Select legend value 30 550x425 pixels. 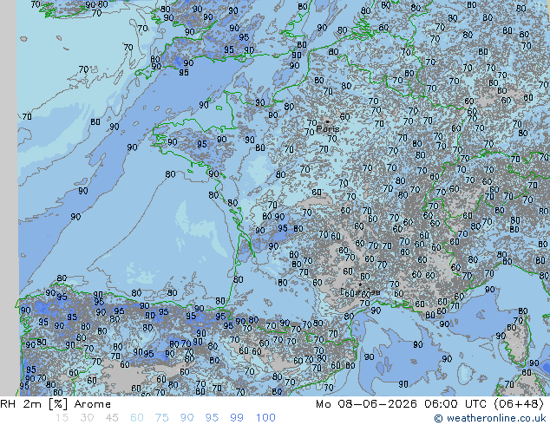click(87, 418)
